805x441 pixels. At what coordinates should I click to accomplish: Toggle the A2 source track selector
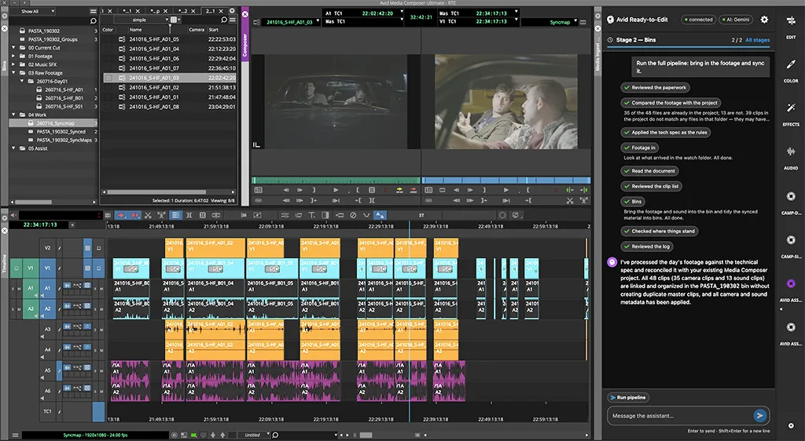(31, 309)
